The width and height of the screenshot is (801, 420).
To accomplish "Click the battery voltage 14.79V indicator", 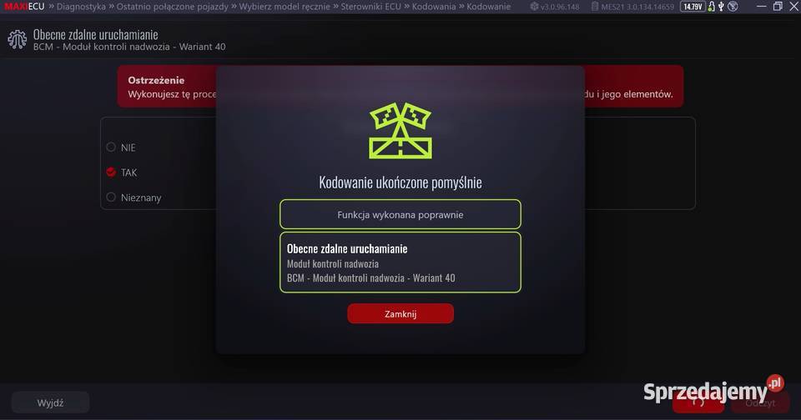I will (x=693, y=7).
